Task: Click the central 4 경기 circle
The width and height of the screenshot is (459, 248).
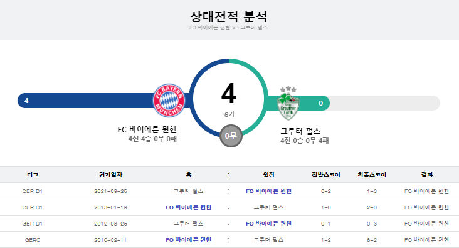Action: click(229, 98)
